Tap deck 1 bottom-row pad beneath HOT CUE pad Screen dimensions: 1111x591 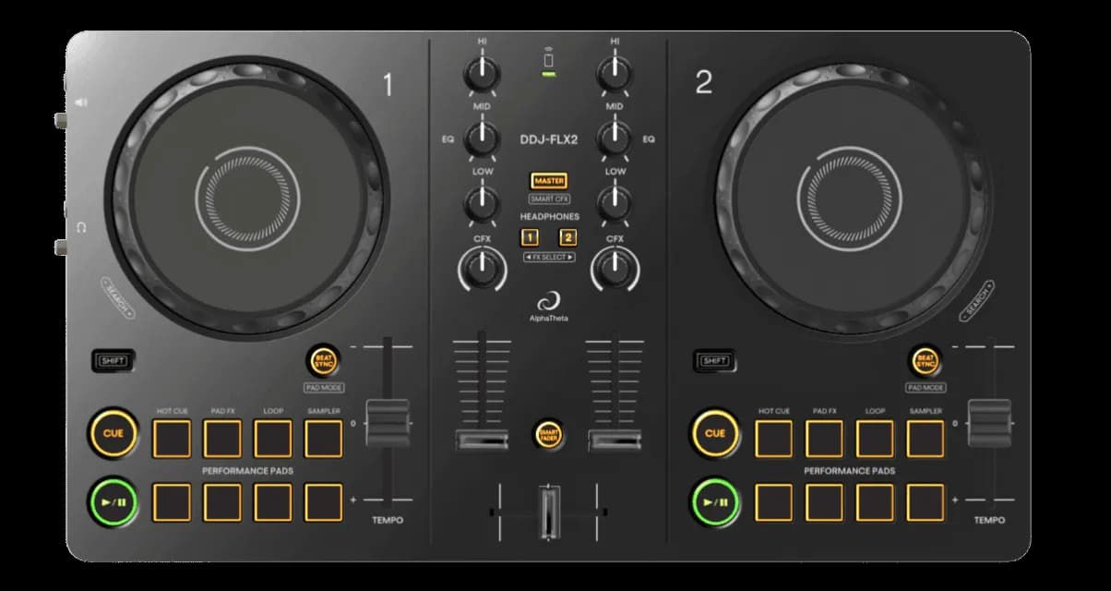(171, 501)
